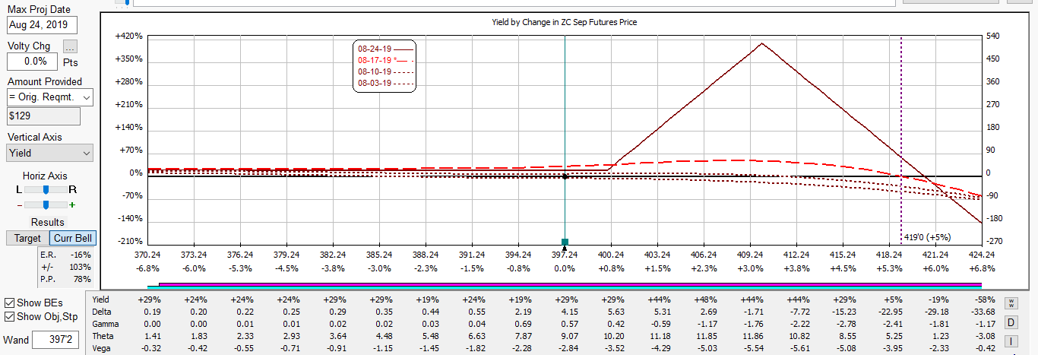The image size is (1038, 355).
Task: Open the Volty Chg ellipsis options button
Action: click(70, 46)
